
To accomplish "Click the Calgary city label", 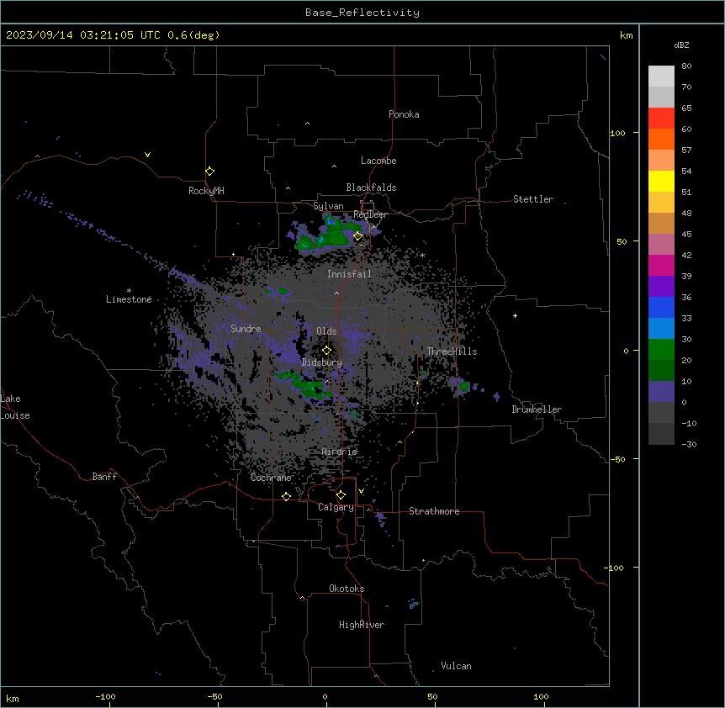I will click(x=336, y=507).
